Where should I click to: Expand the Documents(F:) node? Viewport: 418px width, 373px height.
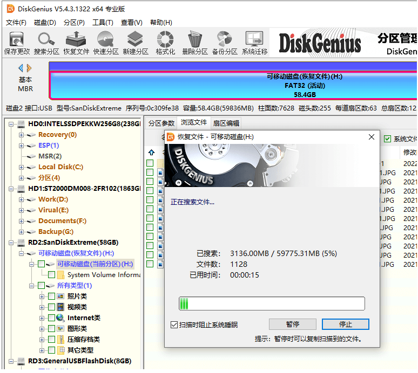pos(21,221)
